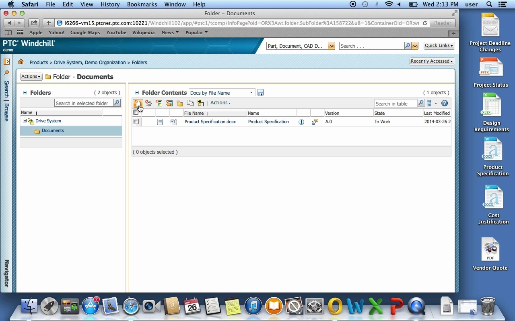Click the Safari share icon
This screenshot has height=321, width=515.
pyautogui.click(x=34, y=23)
